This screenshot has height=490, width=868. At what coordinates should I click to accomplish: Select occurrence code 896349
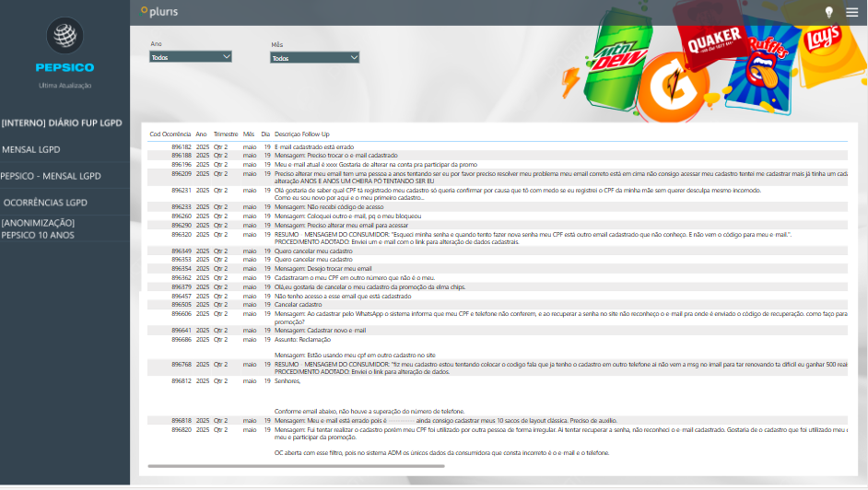(181, 251)
